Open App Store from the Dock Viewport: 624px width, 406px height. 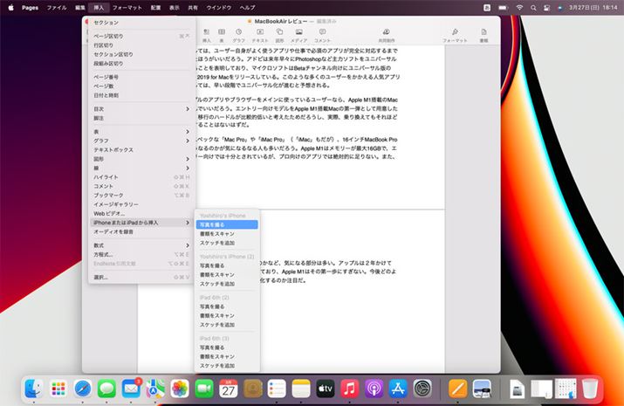tap(398, 389)
